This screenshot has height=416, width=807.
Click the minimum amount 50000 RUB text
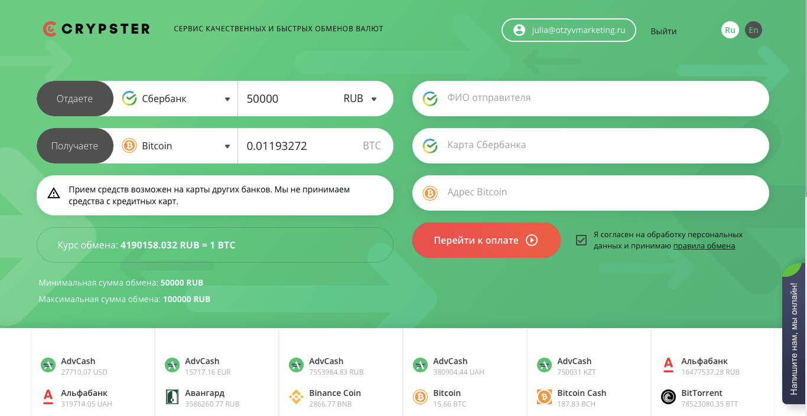pyautogui.click(x=182, y=283)
